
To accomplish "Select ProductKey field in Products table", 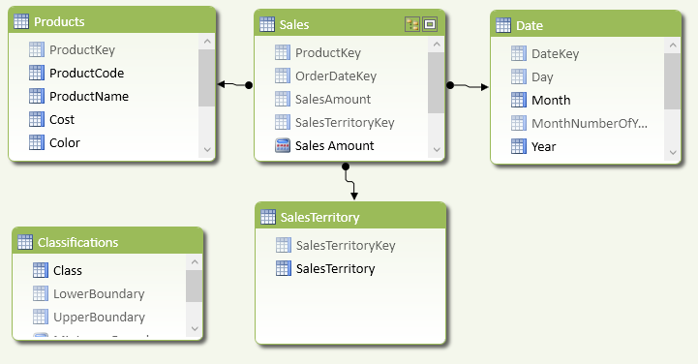I will 82,49.
